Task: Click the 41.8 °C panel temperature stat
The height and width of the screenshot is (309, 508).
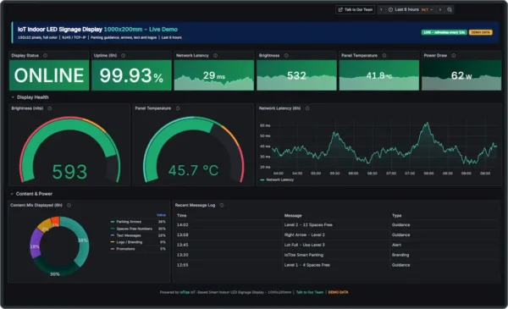Action: 379,75
